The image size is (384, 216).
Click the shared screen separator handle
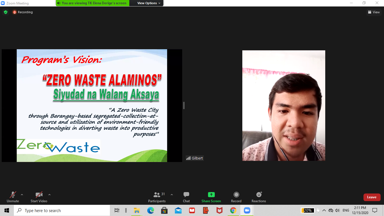point(184,105)
